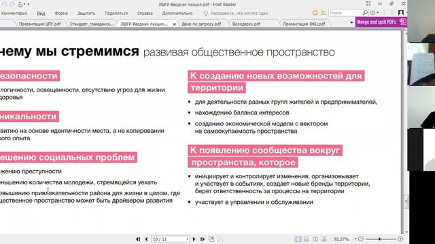Click the Merge and split PDFs banner
The image size is (435, 244).
point(381,22)
